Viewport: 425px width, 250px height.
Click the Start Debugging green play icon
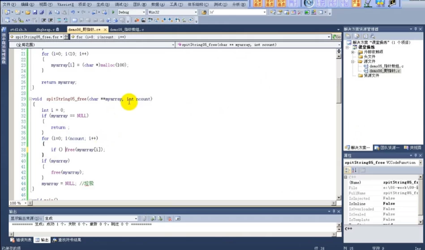pos(113,12)
